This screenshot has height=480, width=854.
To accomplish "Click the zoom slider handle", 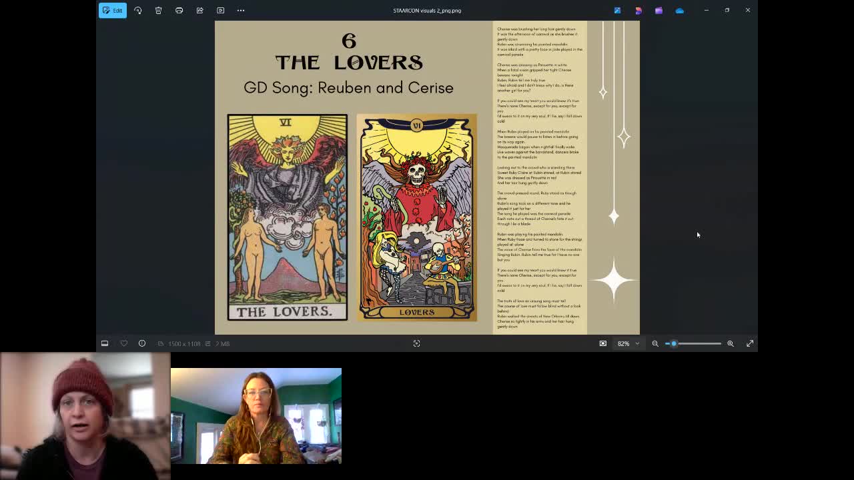I will point(673,343).
